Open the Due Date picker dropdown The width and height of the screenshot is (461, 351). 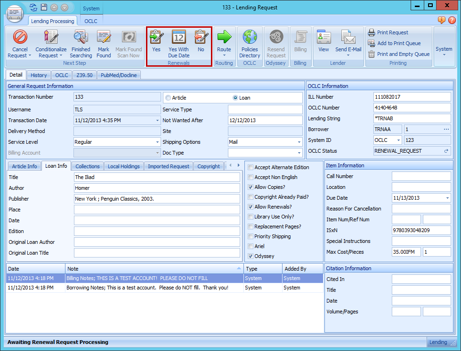point(447,198)
